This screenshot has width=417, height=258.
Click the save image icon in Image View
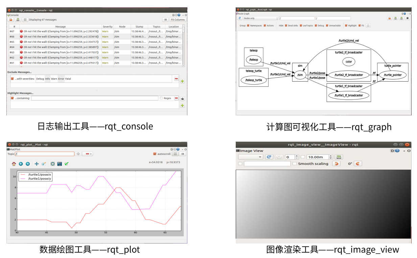tap(339, 157)
